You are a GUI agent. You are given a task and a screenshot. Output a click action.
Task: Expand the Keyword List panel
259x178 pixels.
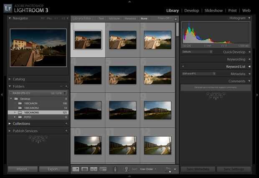249,66
